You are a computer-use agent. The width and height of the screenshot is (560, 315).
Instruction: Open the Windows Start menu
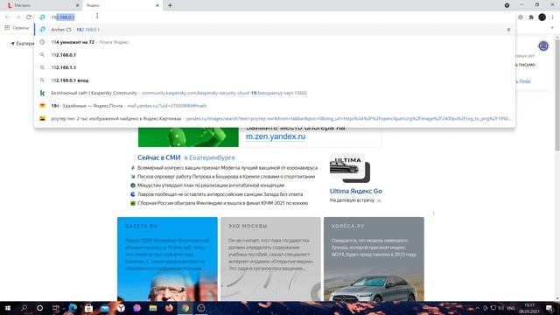[x=8, y=308]
